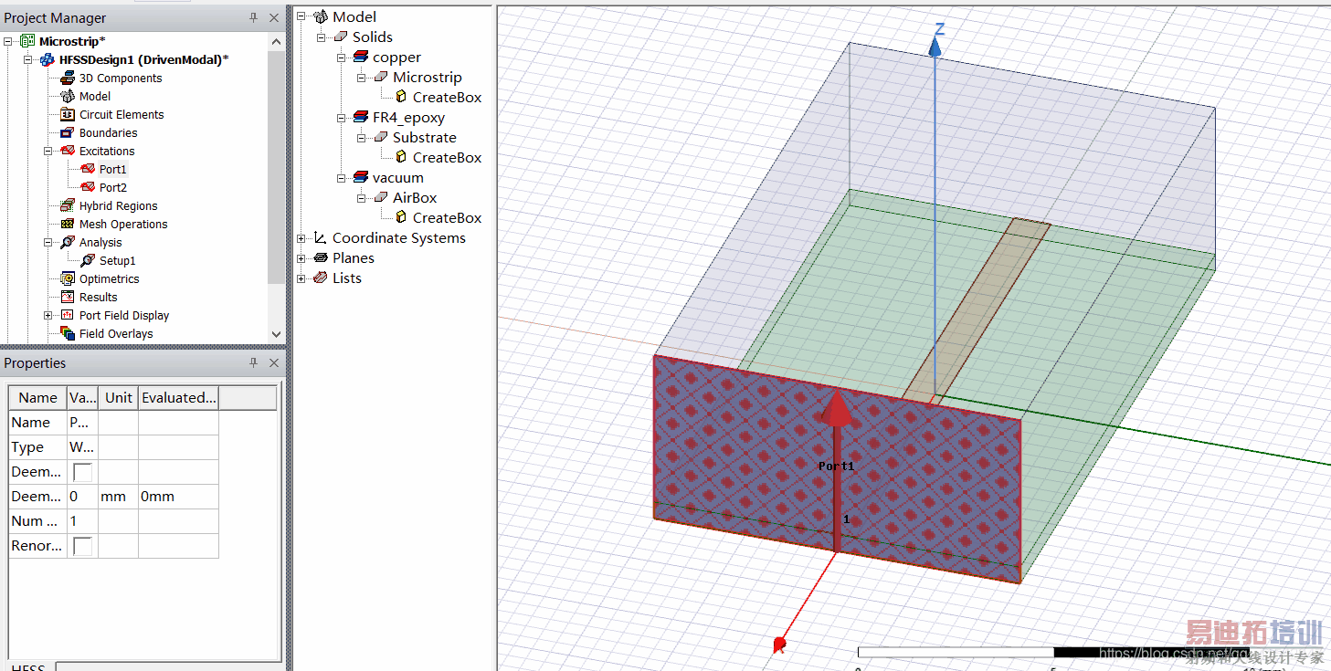
Task: Select the AirBox label in model tree
Action: tap(415, 197)
